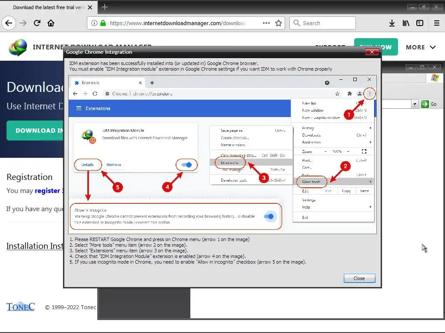This screenshot has width=445, height=333.
Task: Open a new Firefox tab
Action: [x=105, y=7]
